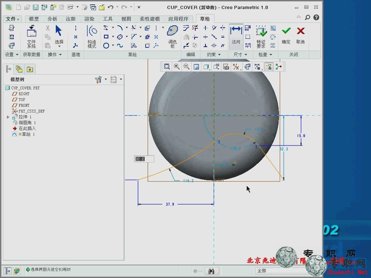Select the Rectangle sketch tool
371x278 pixels.
coord(106,37)
